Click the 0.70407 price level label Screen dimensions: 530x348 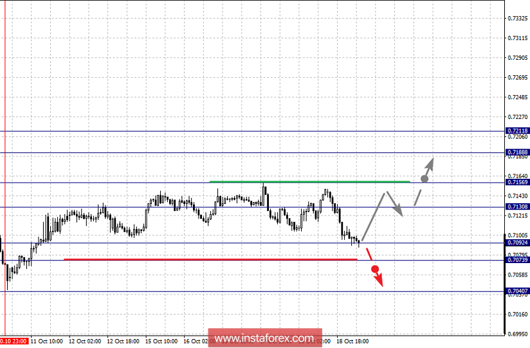[x=518, y=291]
